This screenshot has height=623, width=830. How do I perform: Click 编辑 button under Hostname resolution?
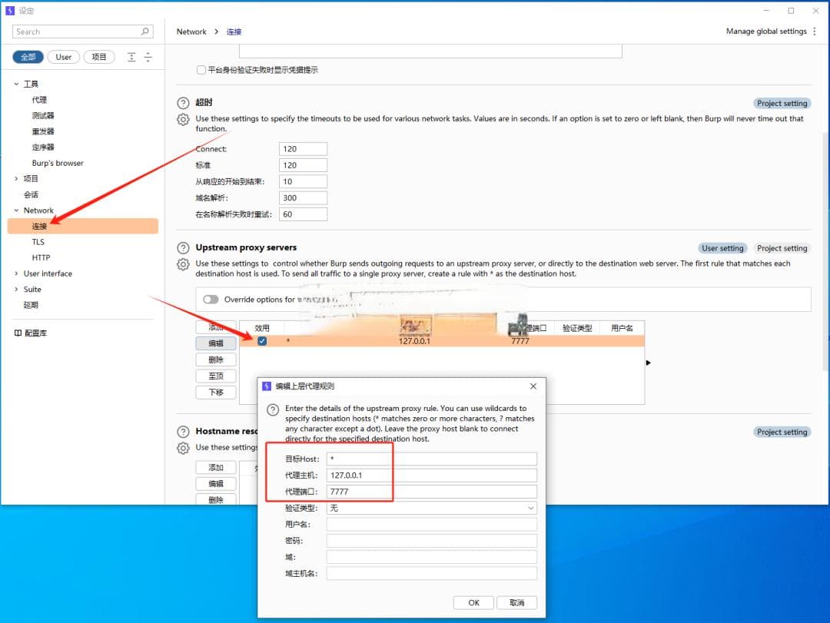point(216,484)
